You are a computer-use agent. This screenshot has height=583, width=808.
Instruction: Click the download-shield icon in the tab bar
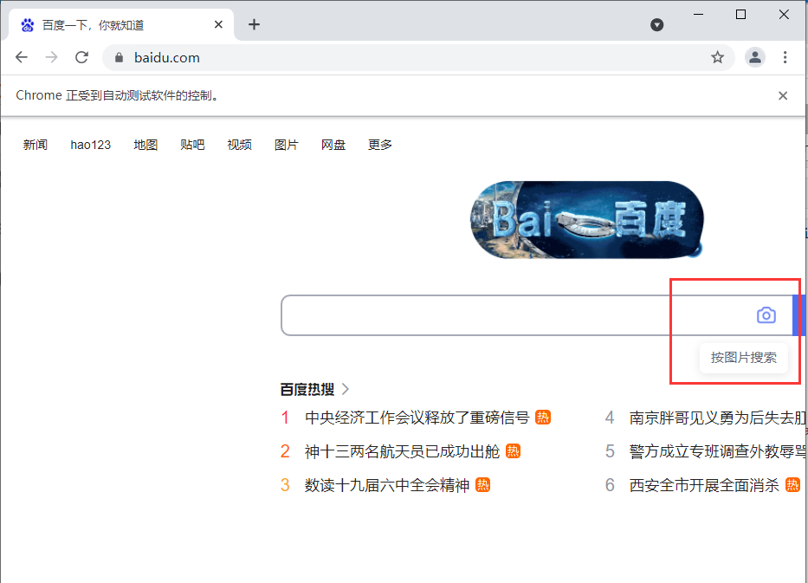(657, 24)
